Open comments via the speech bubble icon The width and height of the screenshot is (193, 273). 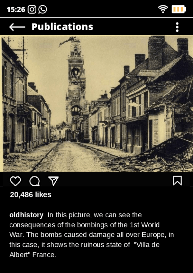pyautogui.click(x=34, y=181)
